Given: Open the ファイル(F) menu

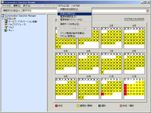Looking at the screenshot, I should pyautogui.click(x=6, y=6).
